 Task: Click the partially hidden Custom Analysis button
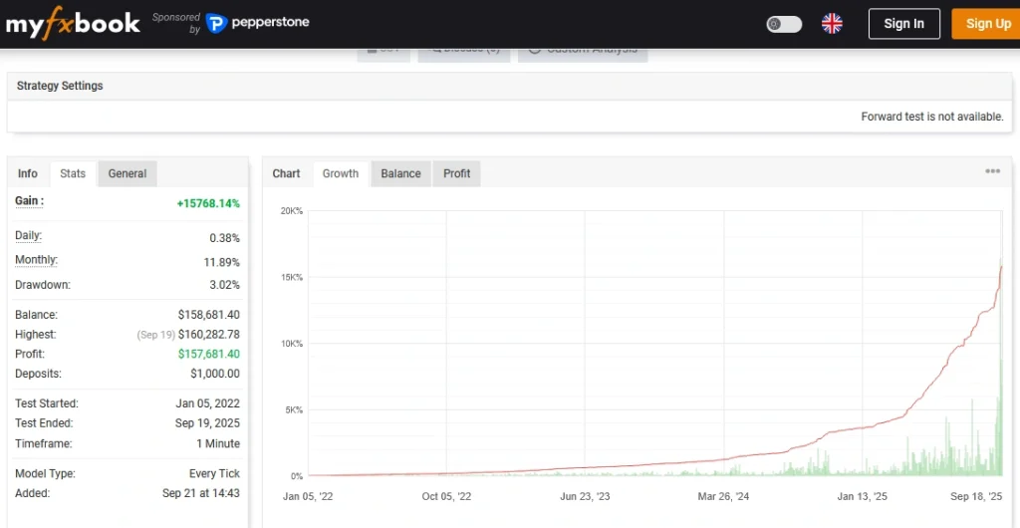click(583, 52)
